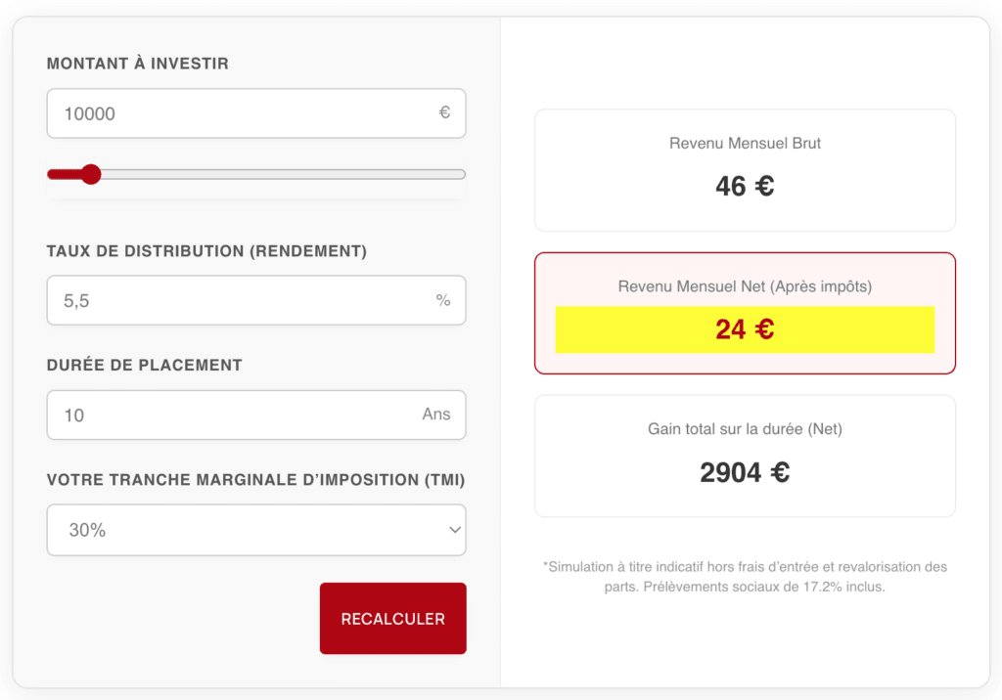Open the Tranche Marginale d'Imposition dropdown
The image size is (1002, 700).
(x=256, y=529)
